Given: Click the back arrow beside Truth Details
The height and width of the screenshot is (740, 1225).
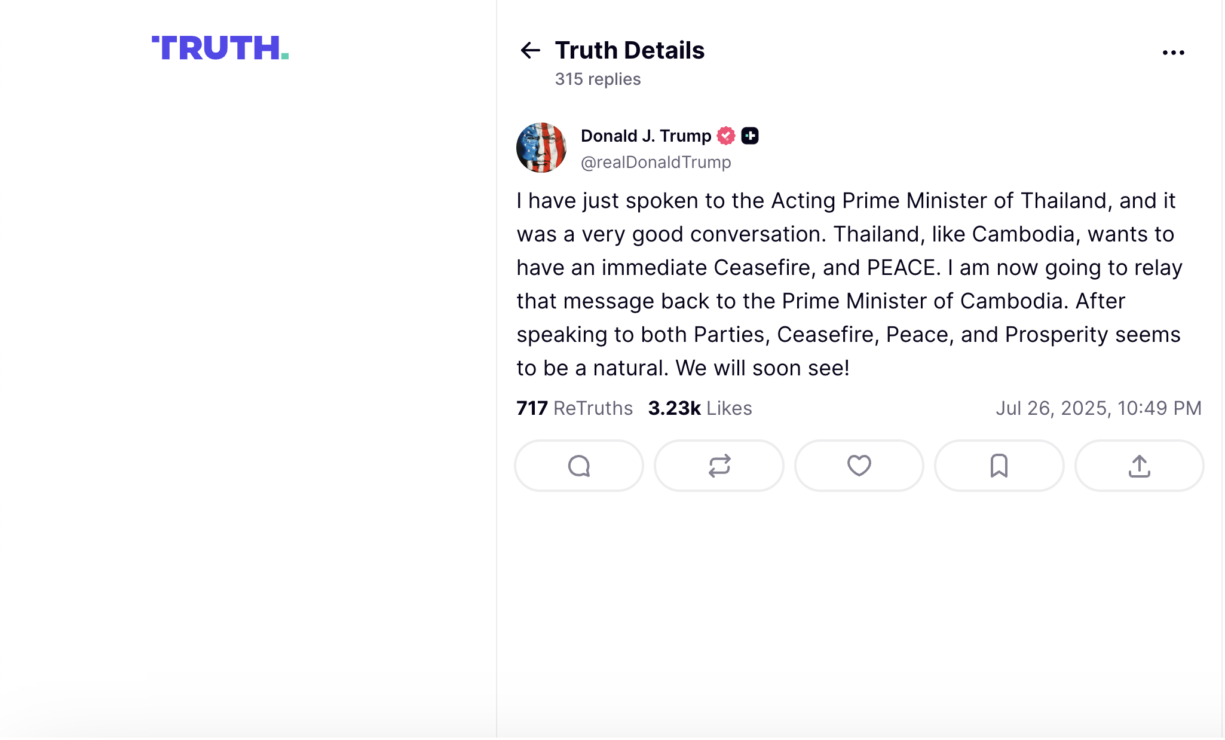Looking at the screenshot, I should click(530, 50).
